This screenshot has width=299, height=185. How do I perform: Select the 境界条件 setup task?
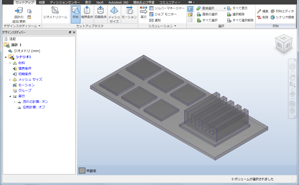(87, 14)
